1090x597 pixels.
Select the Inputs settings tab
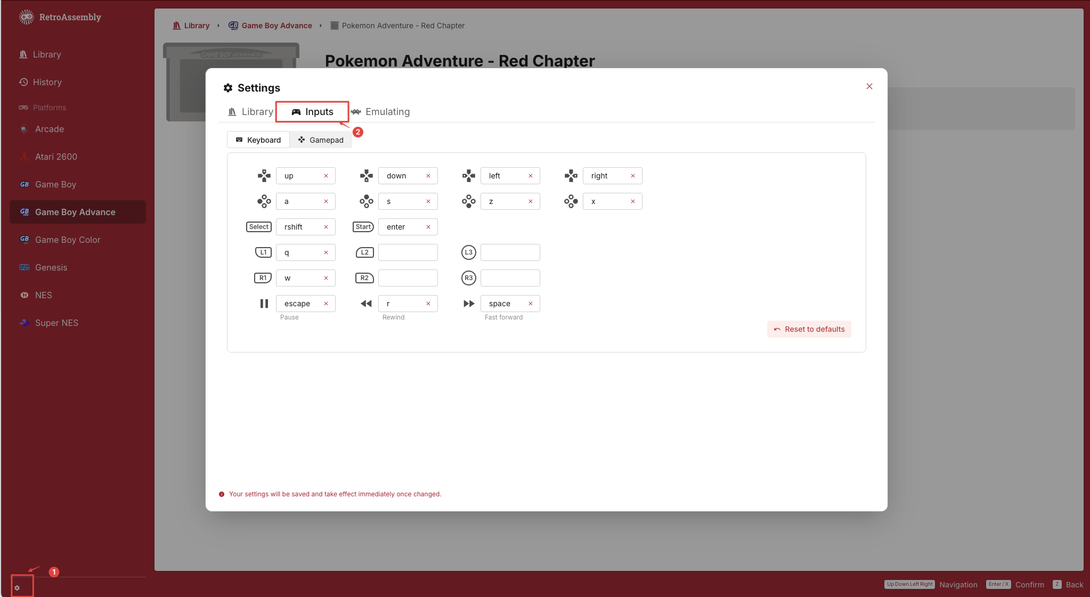point(312,112)
